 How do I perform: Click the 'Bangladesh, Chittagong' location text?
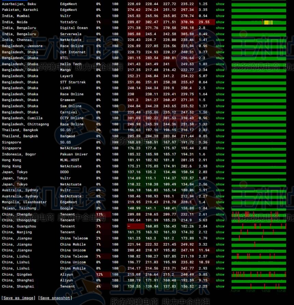[x=26, y=124]
